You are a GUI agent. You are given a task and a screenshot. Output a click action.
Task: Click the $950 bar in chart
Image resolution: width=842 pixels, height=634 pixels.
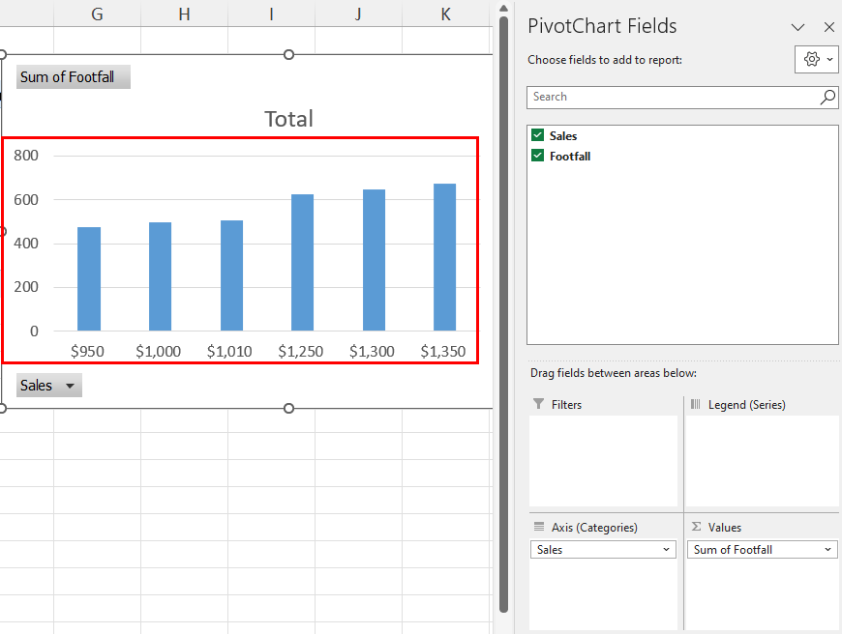click(89, 279)
